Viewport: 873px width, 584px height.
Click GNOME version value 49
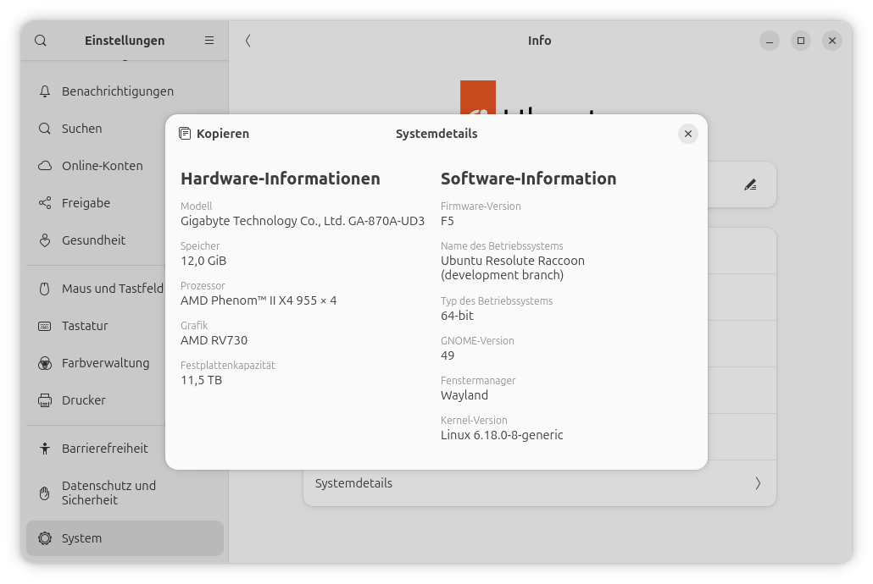[x=448, y=355]
